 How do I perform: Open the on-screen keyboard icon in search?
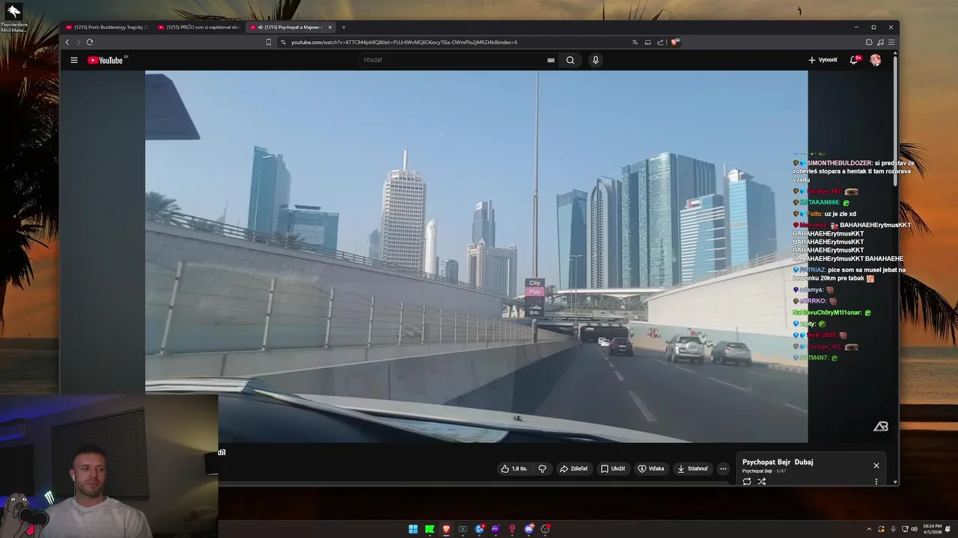point(551,61)
